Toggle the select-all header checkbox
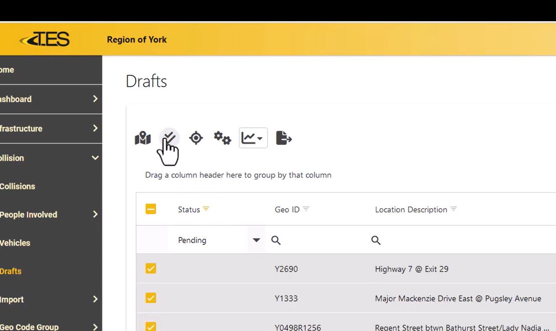This screenshot has width=556, height=331. point(151,209)
